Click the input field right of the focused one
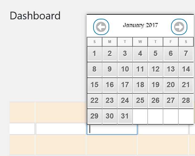Image resolution: width=195 pixels, height=156 pixels. tap(163, 129)
